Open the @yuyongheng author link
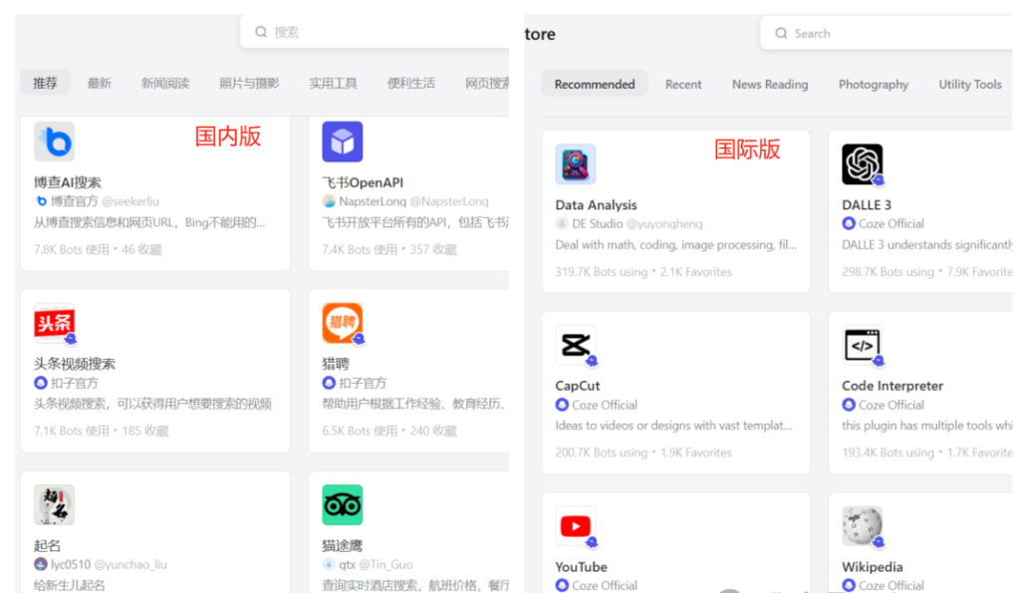This screenshot has width=1020, height=593. pos(664,224)
